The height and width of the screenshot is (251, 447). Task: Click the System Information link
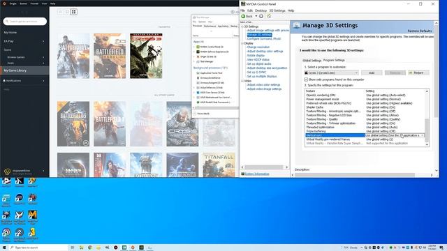(257, 174)
